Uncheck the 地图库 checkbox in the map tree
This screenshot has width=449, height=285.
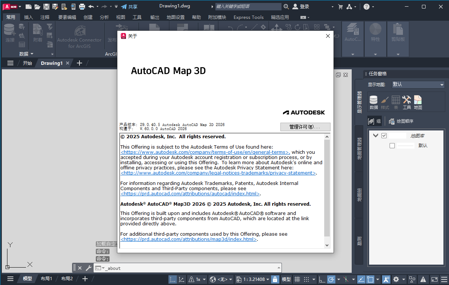[384, 135]
